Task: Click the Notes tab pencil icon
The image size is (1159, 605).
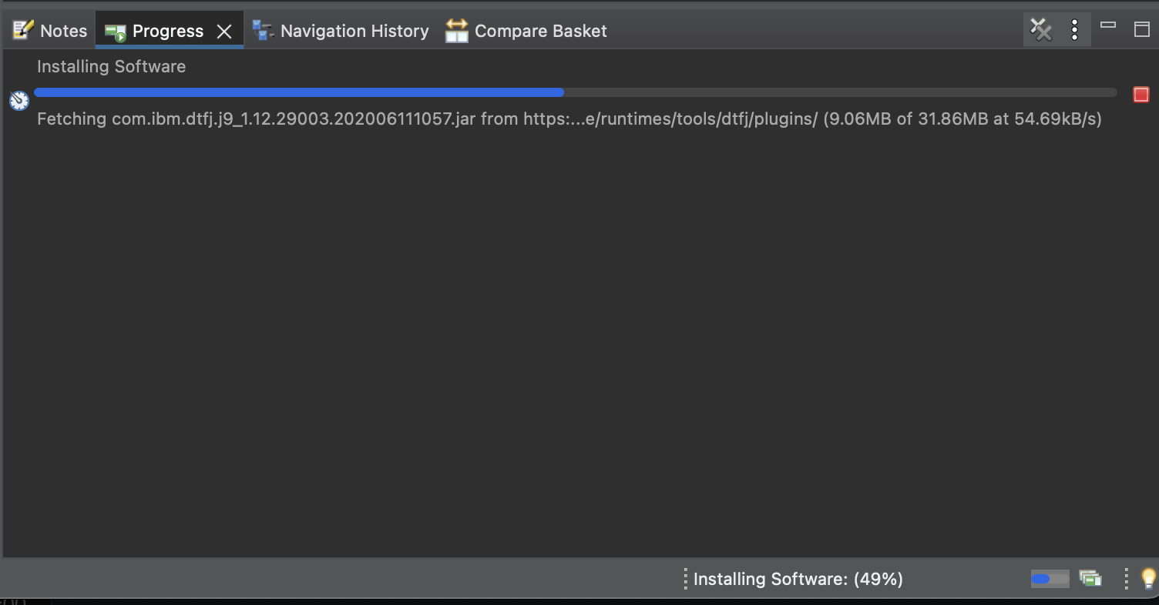Action: click(23, 30)
